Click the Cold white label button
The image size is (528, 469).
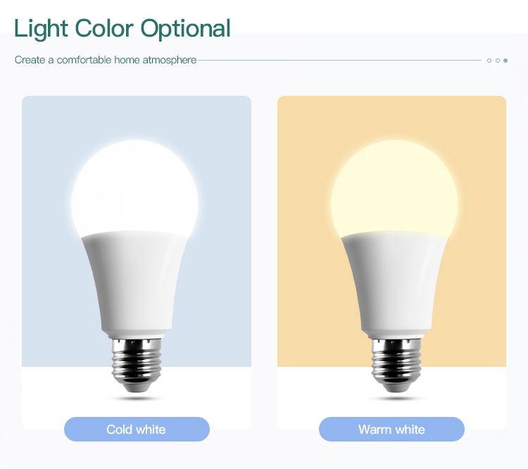click(x=137, y=429)
